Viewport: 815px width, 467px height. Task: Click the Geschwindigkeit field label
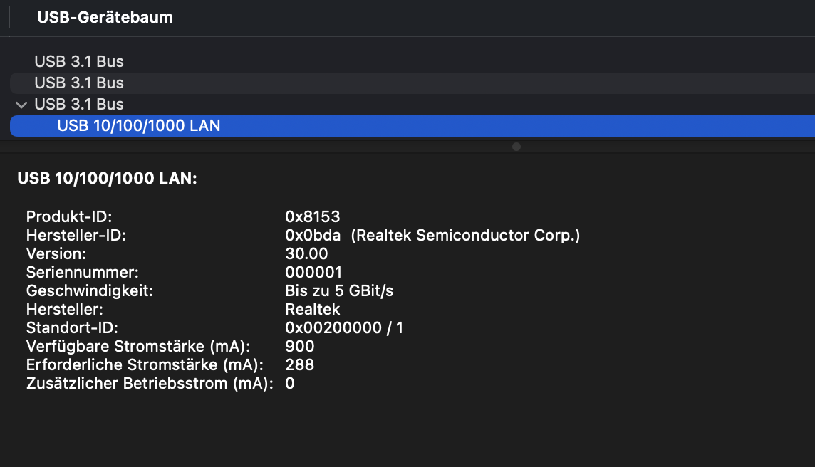coord(90,290)
